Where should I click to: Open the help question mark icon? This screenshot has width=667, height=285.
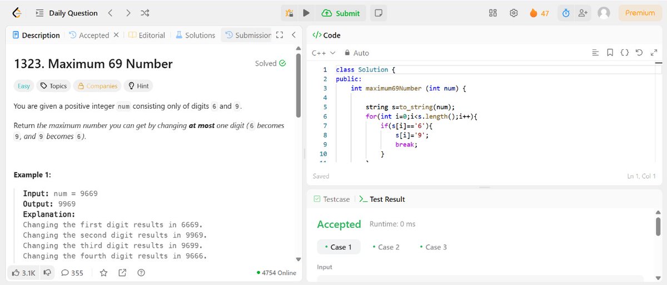point(141,272)
